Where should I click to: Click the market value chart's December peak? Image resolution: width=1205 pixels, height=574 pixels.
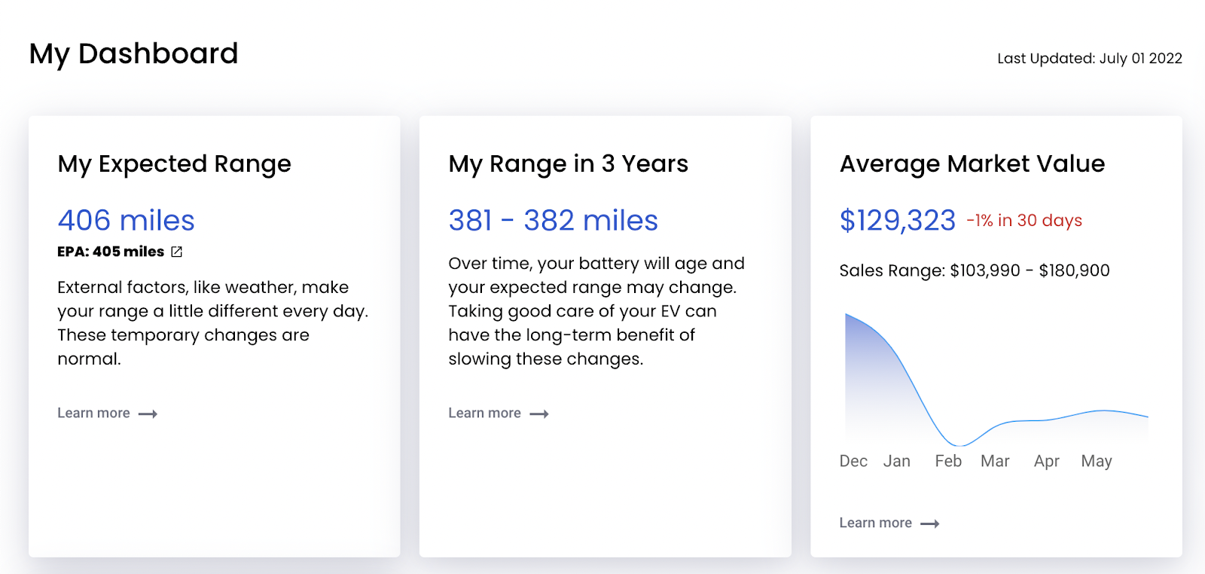(x=848, y=316)
